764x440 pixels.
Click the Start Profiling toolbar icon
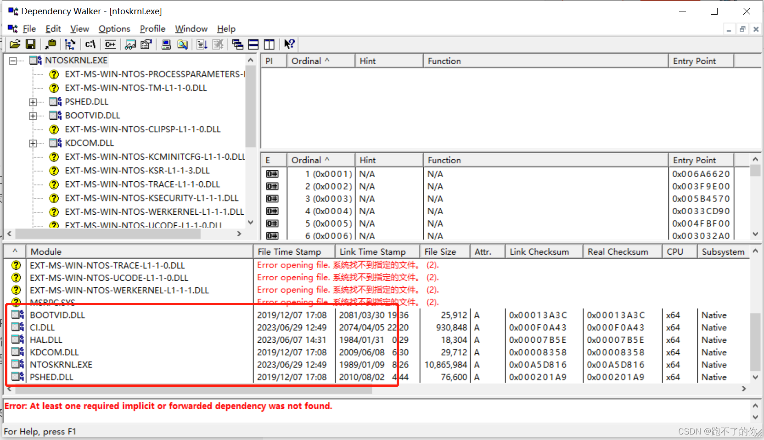pyautogui.click(x=202, y=44)
